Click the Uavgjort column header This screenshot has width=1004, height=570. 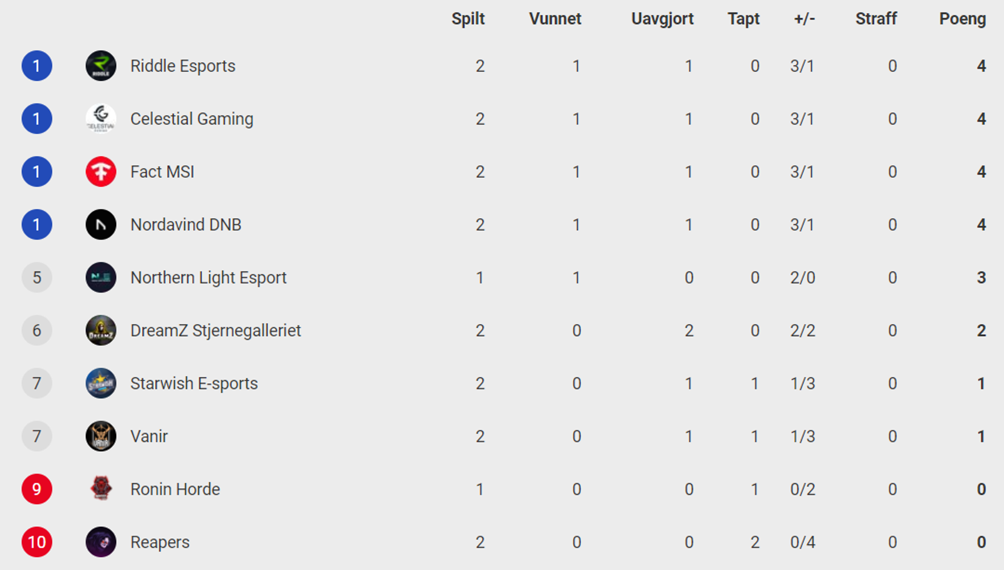coord(662,19)
